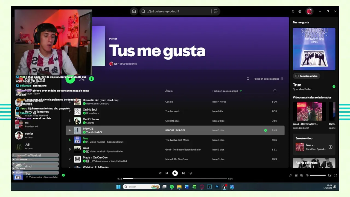Enter fullscreen view from the player bar
Viewport: 350px width, 197px height.
click(335, 175)
